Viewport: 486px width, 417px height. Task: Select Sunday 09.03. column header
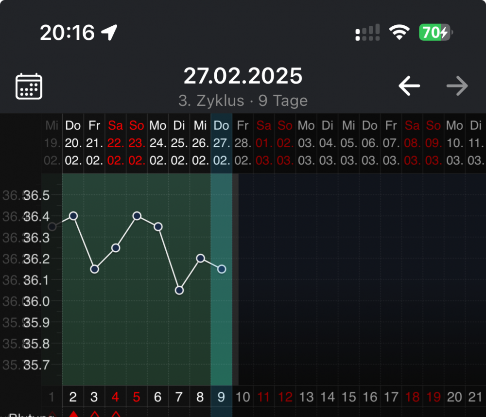[x=433, y=143]
